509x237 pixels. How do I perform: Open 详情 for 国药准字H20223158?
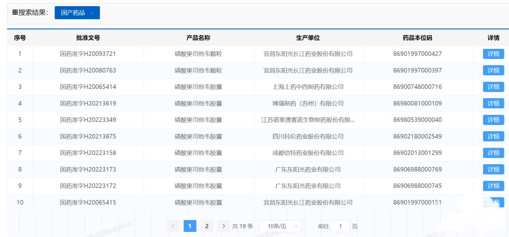[493, 153]
